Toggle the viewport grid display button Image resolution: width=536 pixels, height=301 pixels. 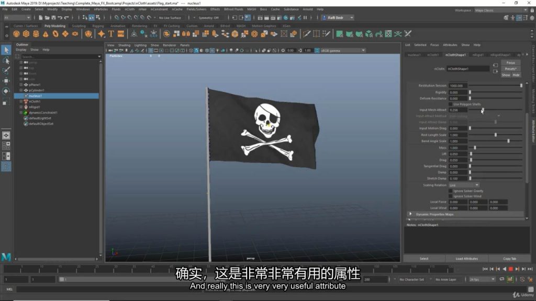150,51
